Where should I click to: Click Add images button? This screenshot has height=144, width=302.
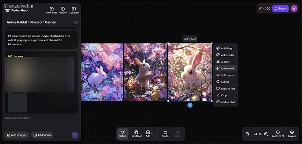pos(17,135)
